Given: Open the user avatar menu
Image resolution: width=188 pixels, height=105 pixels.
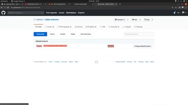Looking at the screenshot, I should (x=184, y=13).
